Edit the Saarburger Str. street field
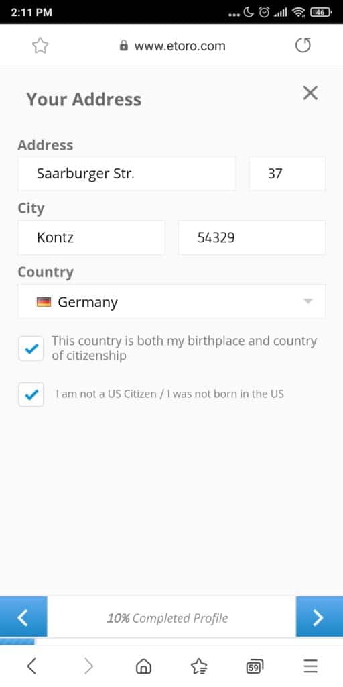Image resolution: width=343 pixels, height=687 pixels. [x=127, y=174]
